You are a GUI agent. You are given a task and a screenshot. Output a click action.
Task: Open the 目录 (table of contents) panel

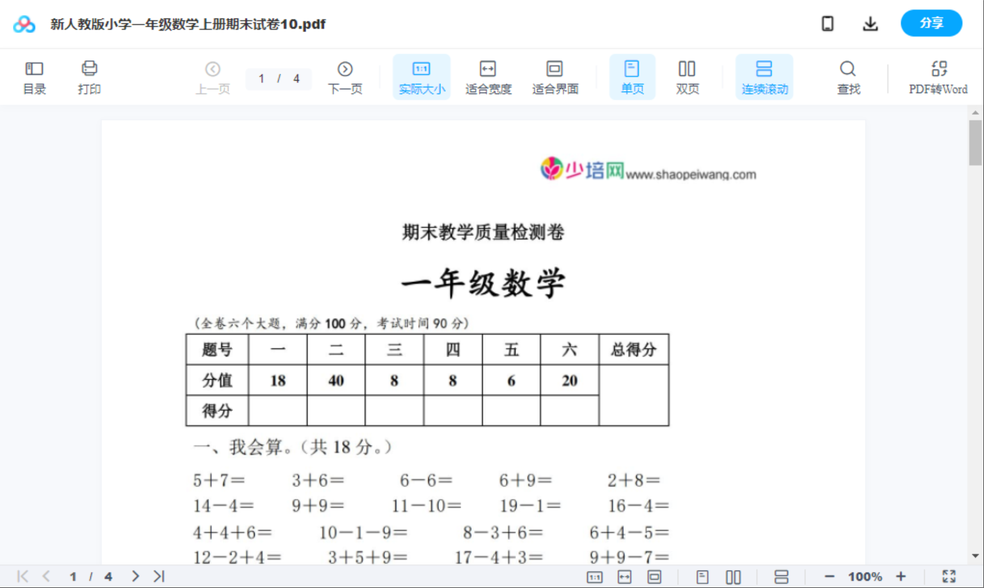tap(34, 76)
